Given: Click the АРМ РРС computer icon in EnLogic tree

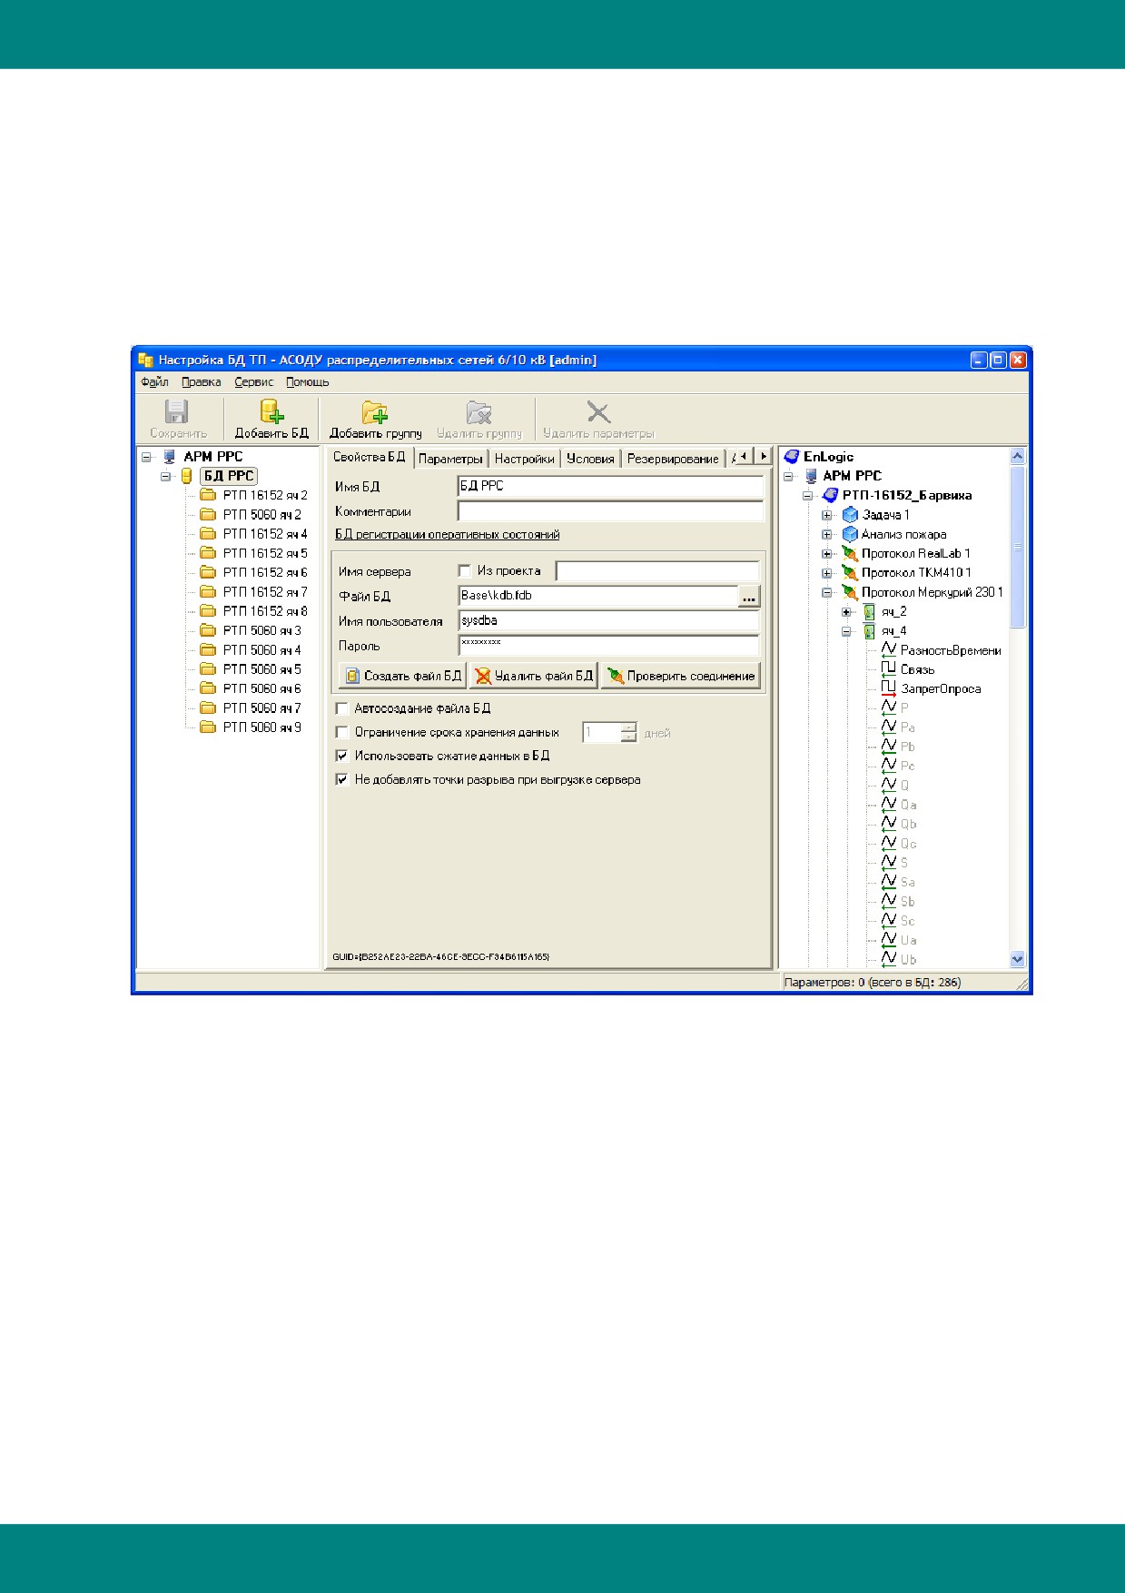Looking at the screenshot, I should (x=811, y=476).
